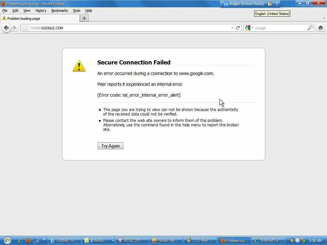Open a new tab with the plus button
The image size is (327, 245).
84,18
